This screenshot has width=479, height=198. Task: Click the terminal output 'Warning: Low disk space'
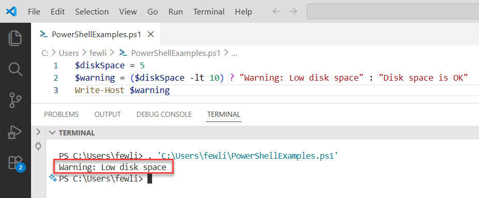113,167
